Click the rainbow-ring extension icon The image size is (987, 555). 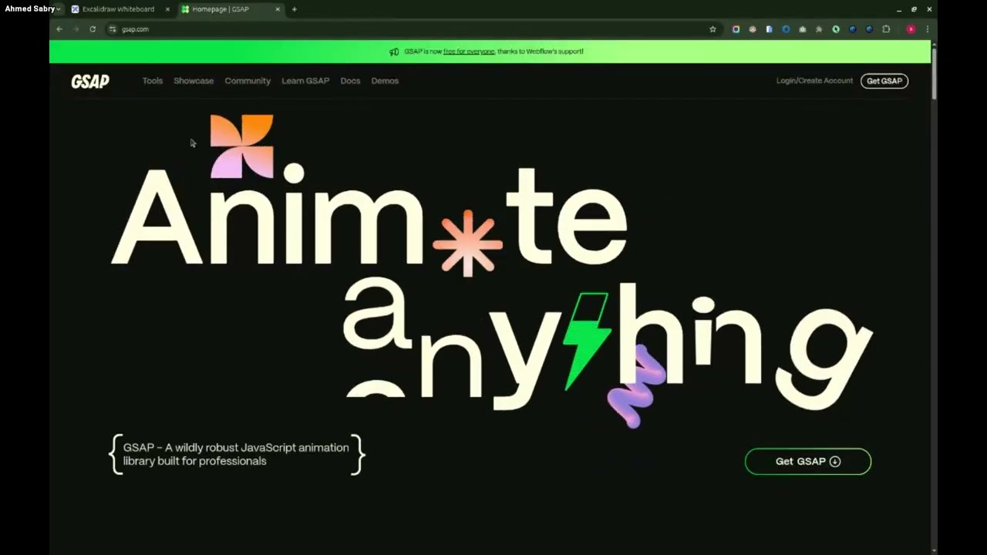[736, 29]
